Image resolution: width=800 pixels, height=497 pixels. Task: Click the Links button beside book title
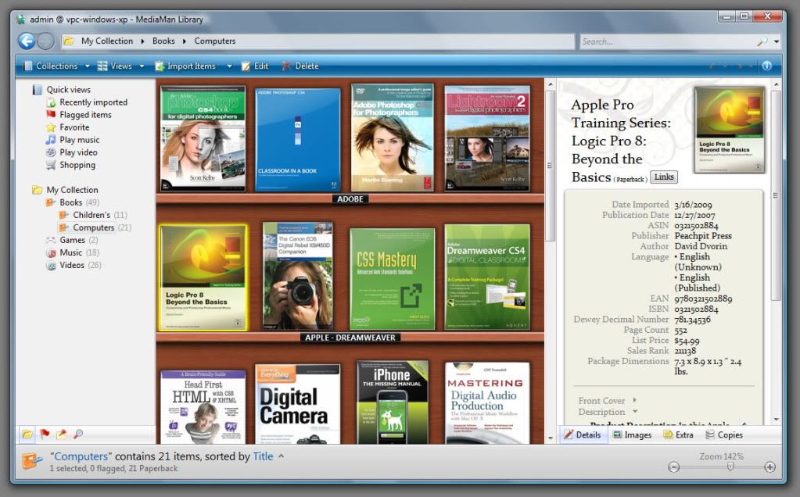click(x=663, y=177)
